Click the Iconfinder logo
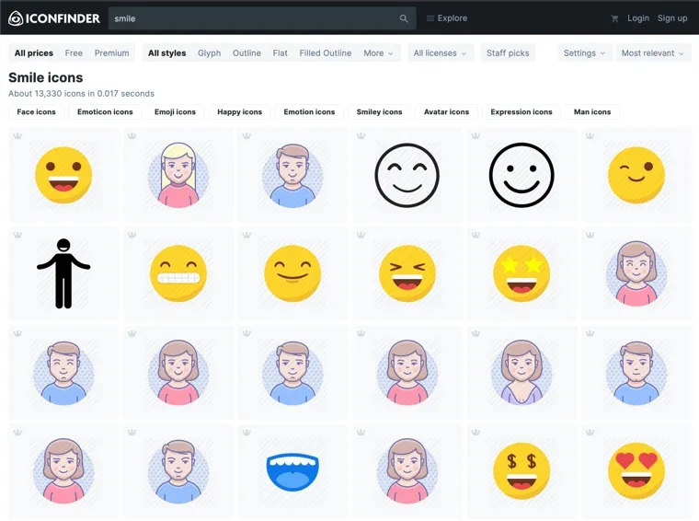699x521 pixels. (x=54, y=18)
